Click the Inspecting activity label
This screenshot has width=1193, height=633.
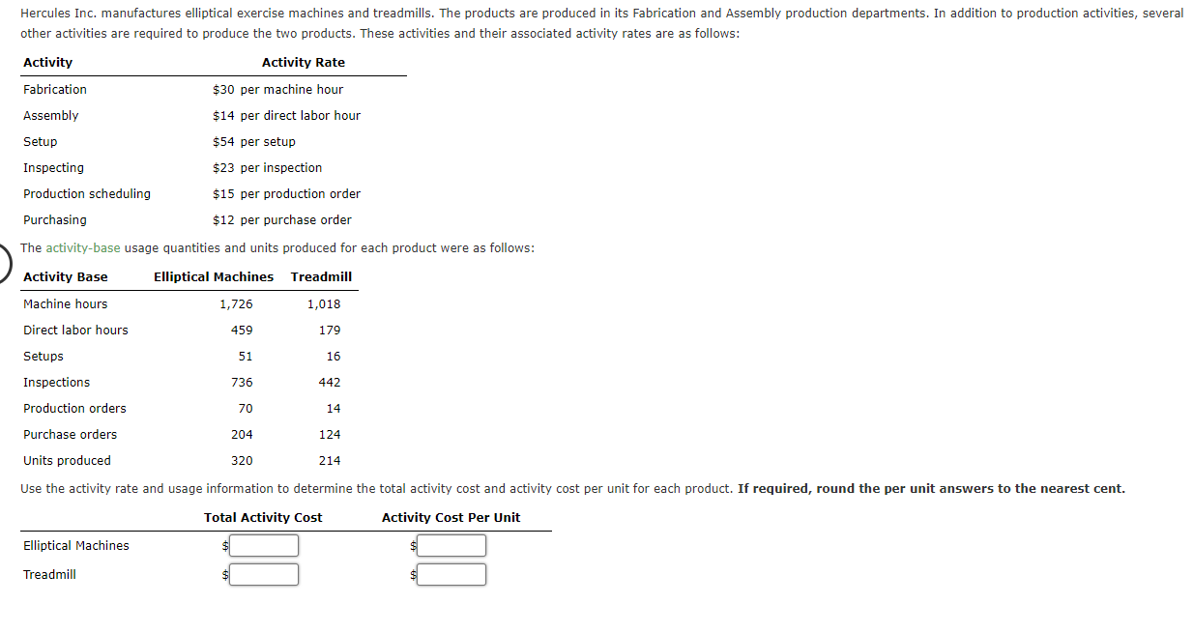[52, 167]
